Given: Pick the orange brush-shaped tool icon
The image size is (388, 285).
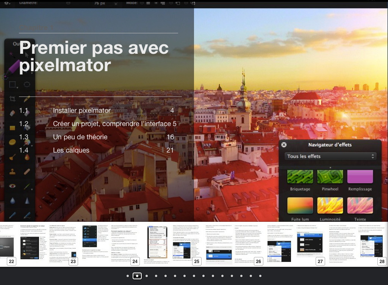Looking at the screenshot, I should 13,157.
